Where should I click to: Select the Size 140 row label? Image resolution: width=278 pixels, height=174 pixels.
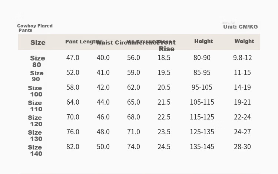[35, 150]
